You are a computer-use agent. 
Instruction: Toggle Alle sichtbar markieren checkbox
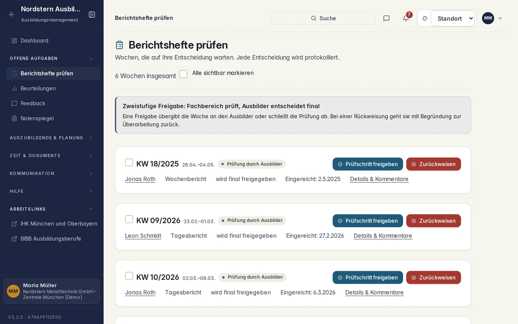[183, 74]
